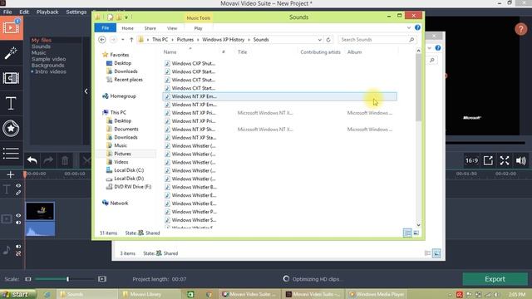This screenshot has width=532, height=299.
Task: Toggle title track visibility eye
Action: tap(18, 186)
